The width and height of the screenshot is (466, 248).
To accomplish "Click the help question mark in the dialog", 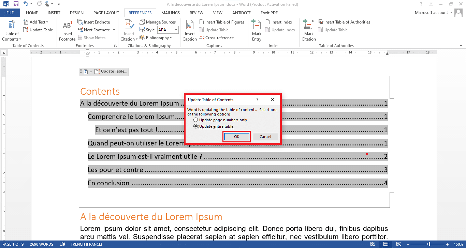I will [257, 99].
